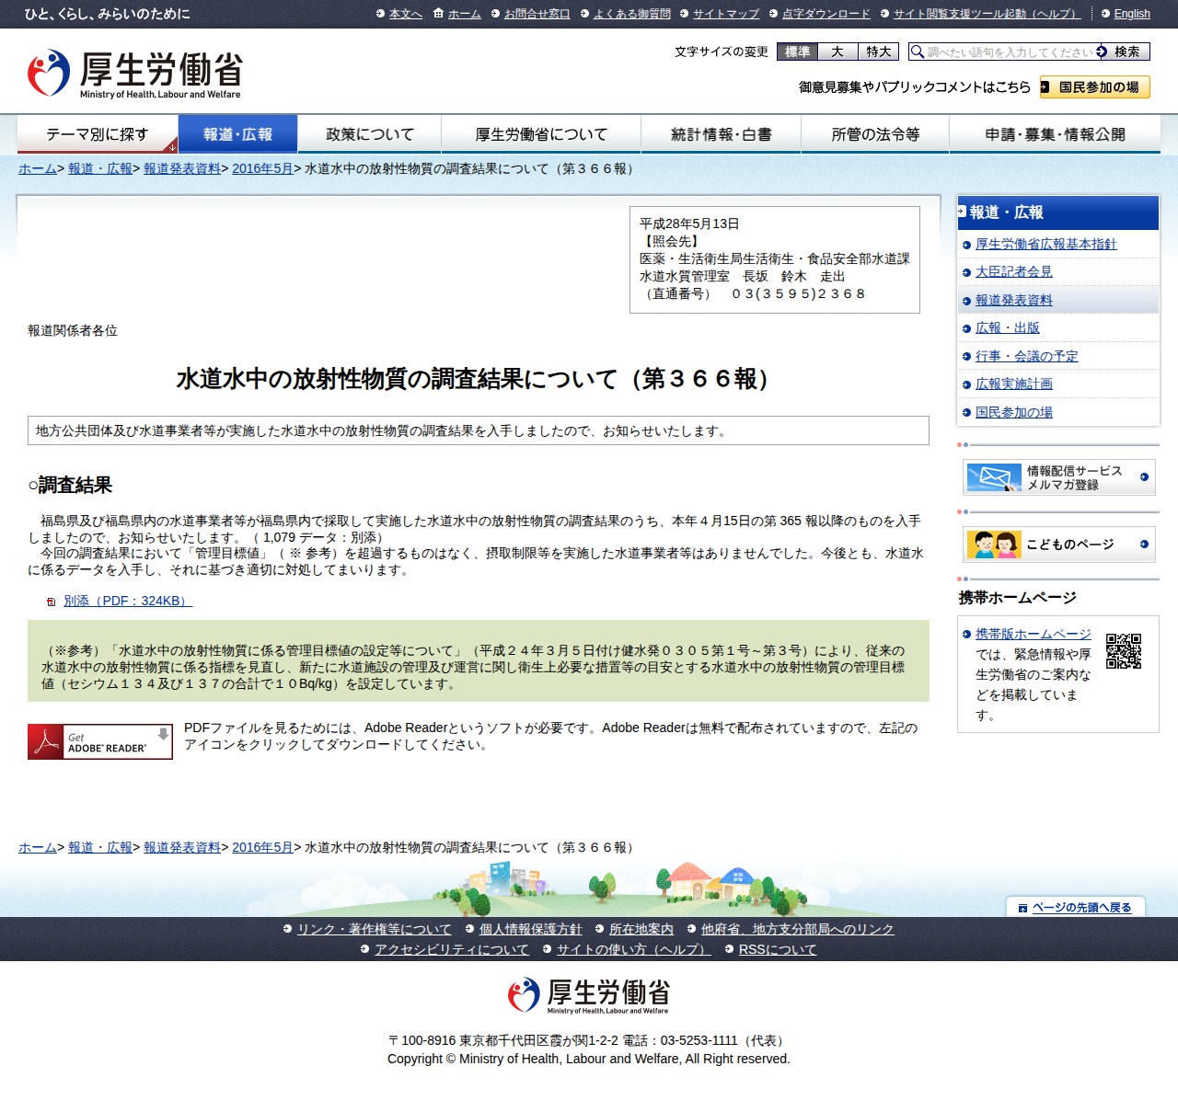Set font size to 特大
Image resolution: width=1178 pixels, height=1112 pixels.
[x=878, y=52]
